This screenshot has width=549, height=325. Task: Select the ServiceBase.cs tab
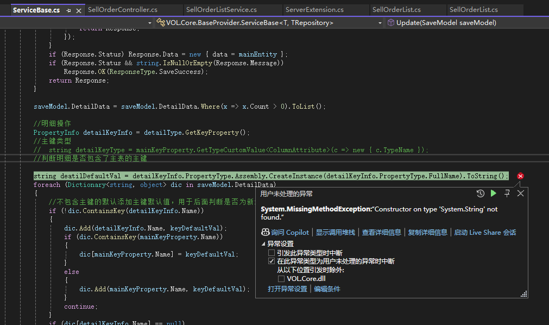pos(36,10)
